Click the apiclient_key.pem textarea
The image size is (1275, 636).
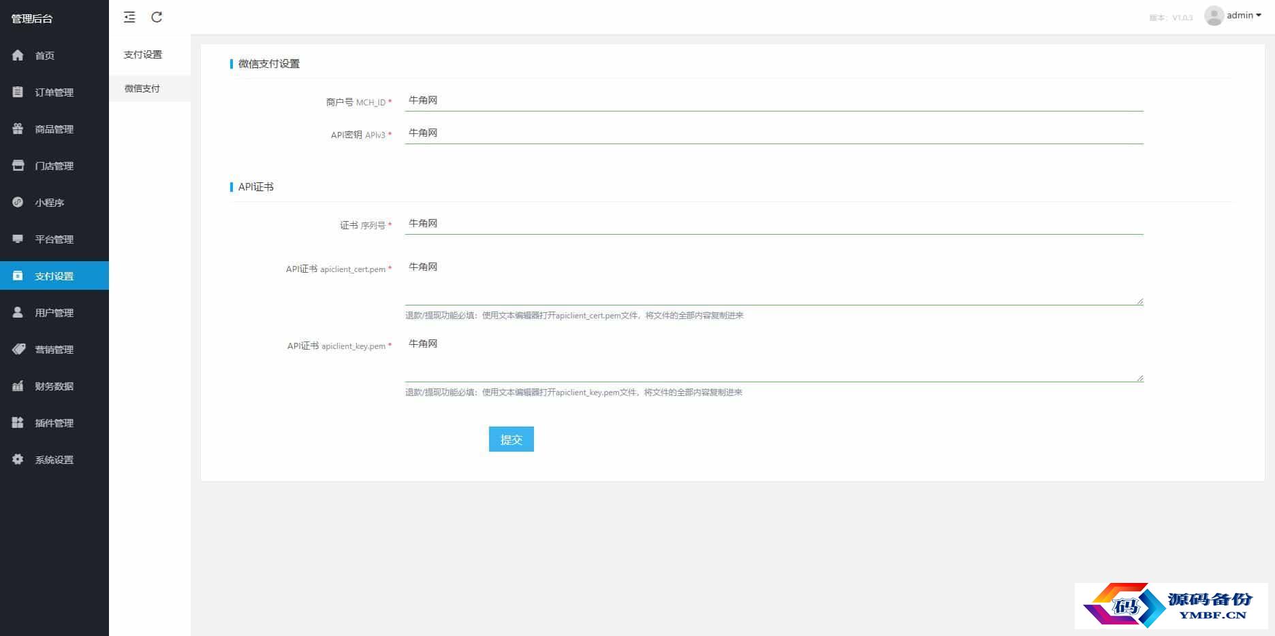point(774,357)
